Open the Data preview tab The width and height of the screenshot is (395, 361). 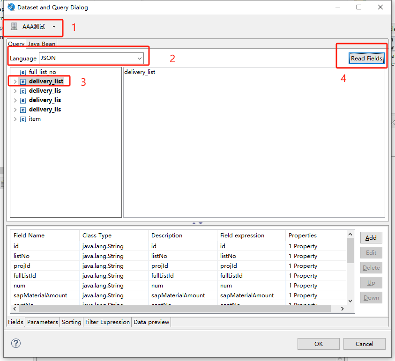pos(151,322)
